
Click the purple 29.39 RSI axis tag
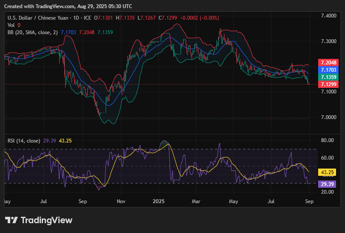(x=327, y=184)
